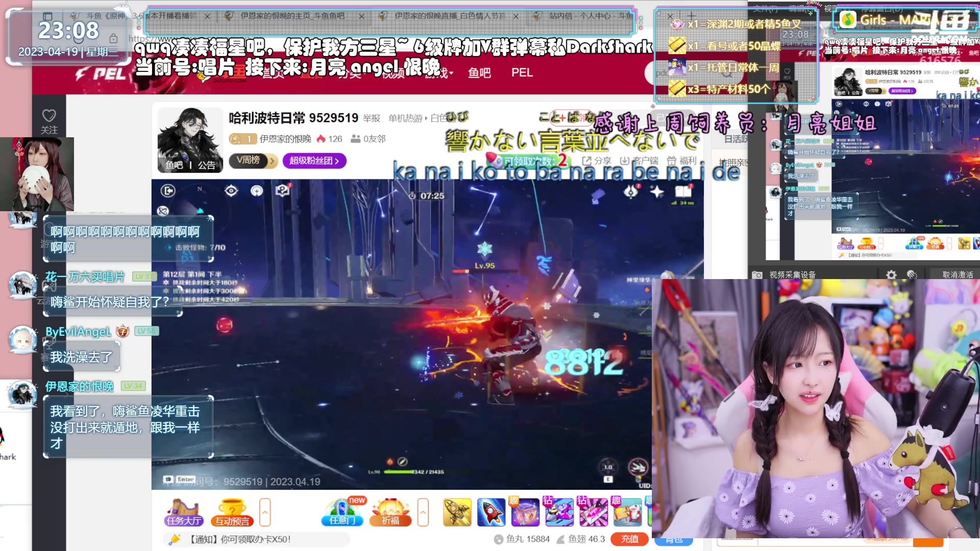Click the streamer level badge numbered 1

pyautogui.click(x=242, y=139)
